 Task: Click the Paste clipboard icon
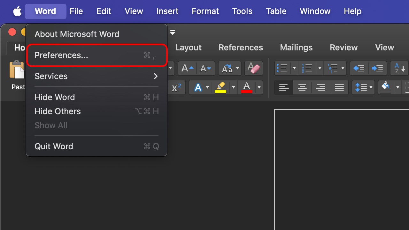17,70
